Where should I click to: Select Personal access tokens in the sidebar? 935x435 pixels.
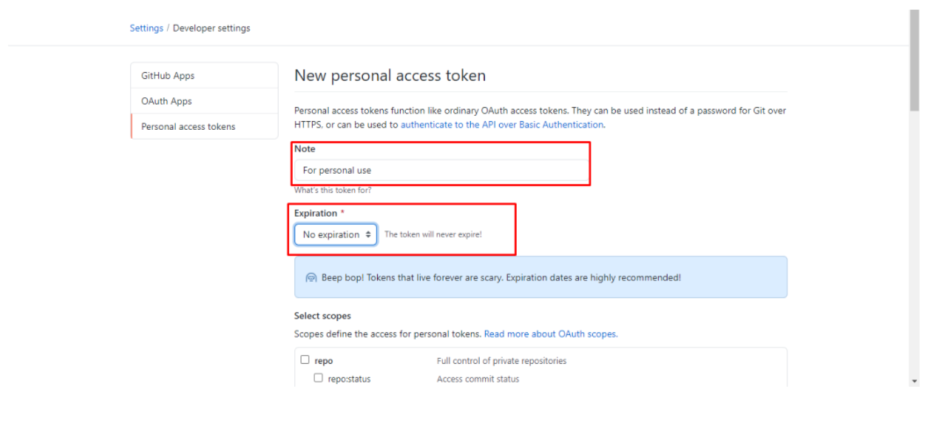[188, 126]
